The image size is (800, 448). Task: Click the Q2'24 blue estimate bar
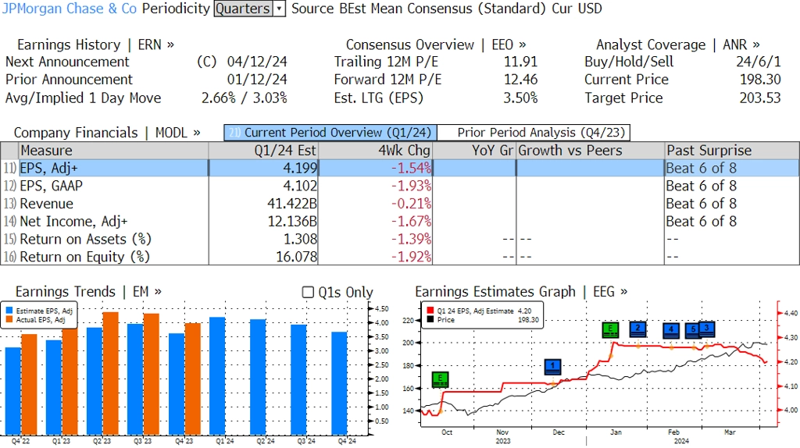click(258, 377)
